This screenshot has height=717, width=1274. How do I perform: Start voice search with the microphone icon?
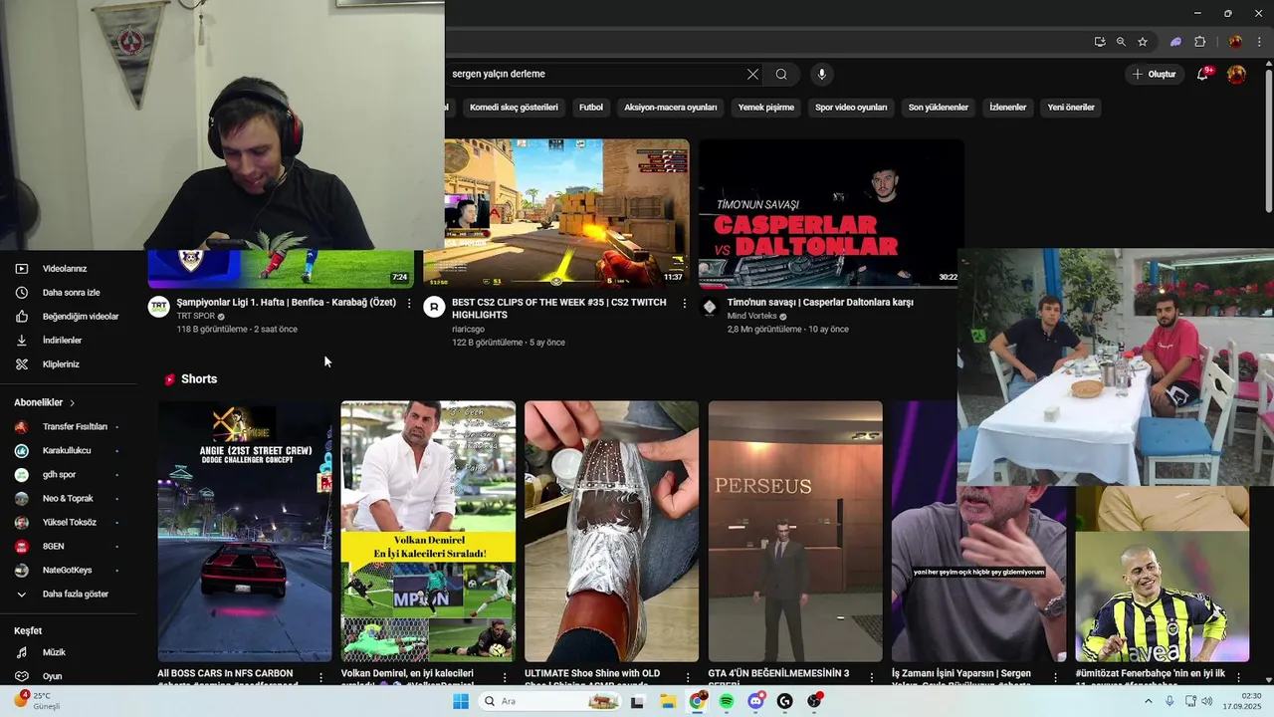821,74
